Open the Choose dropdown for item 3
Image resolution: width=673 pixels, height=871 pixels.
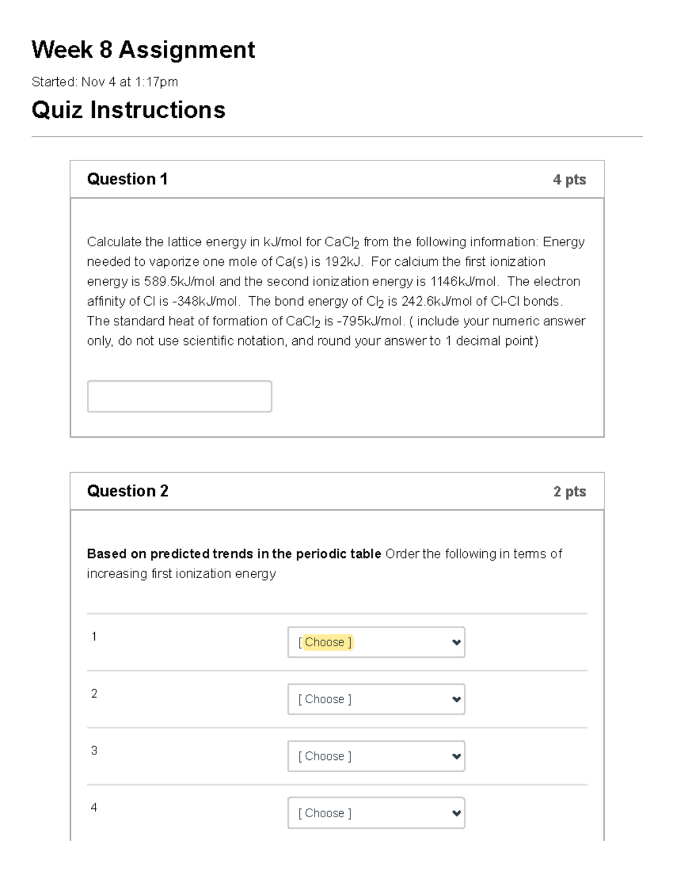376,756
